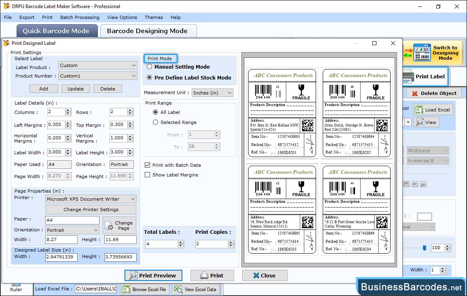Open the Batch Processing menu
The width and height of the screenshot is (467, 296).
80,17
